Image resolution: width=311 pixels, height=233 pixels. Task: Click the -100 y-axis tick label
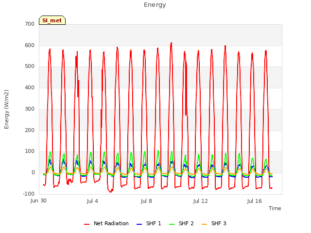29,194
